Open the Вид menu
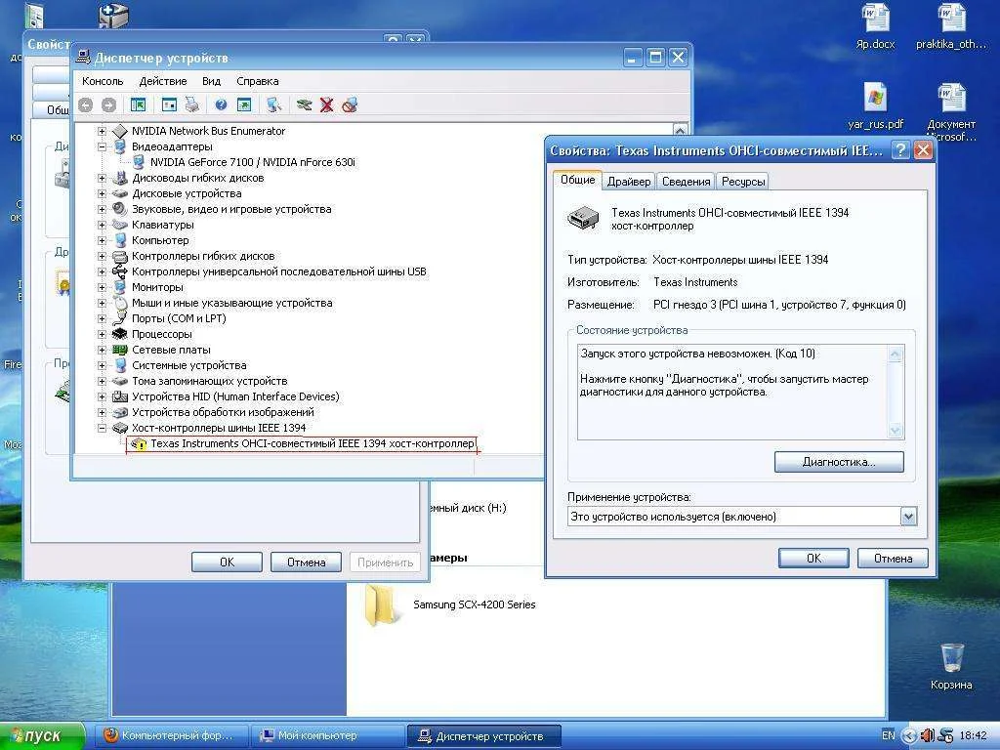 click(x=211, y=81)
